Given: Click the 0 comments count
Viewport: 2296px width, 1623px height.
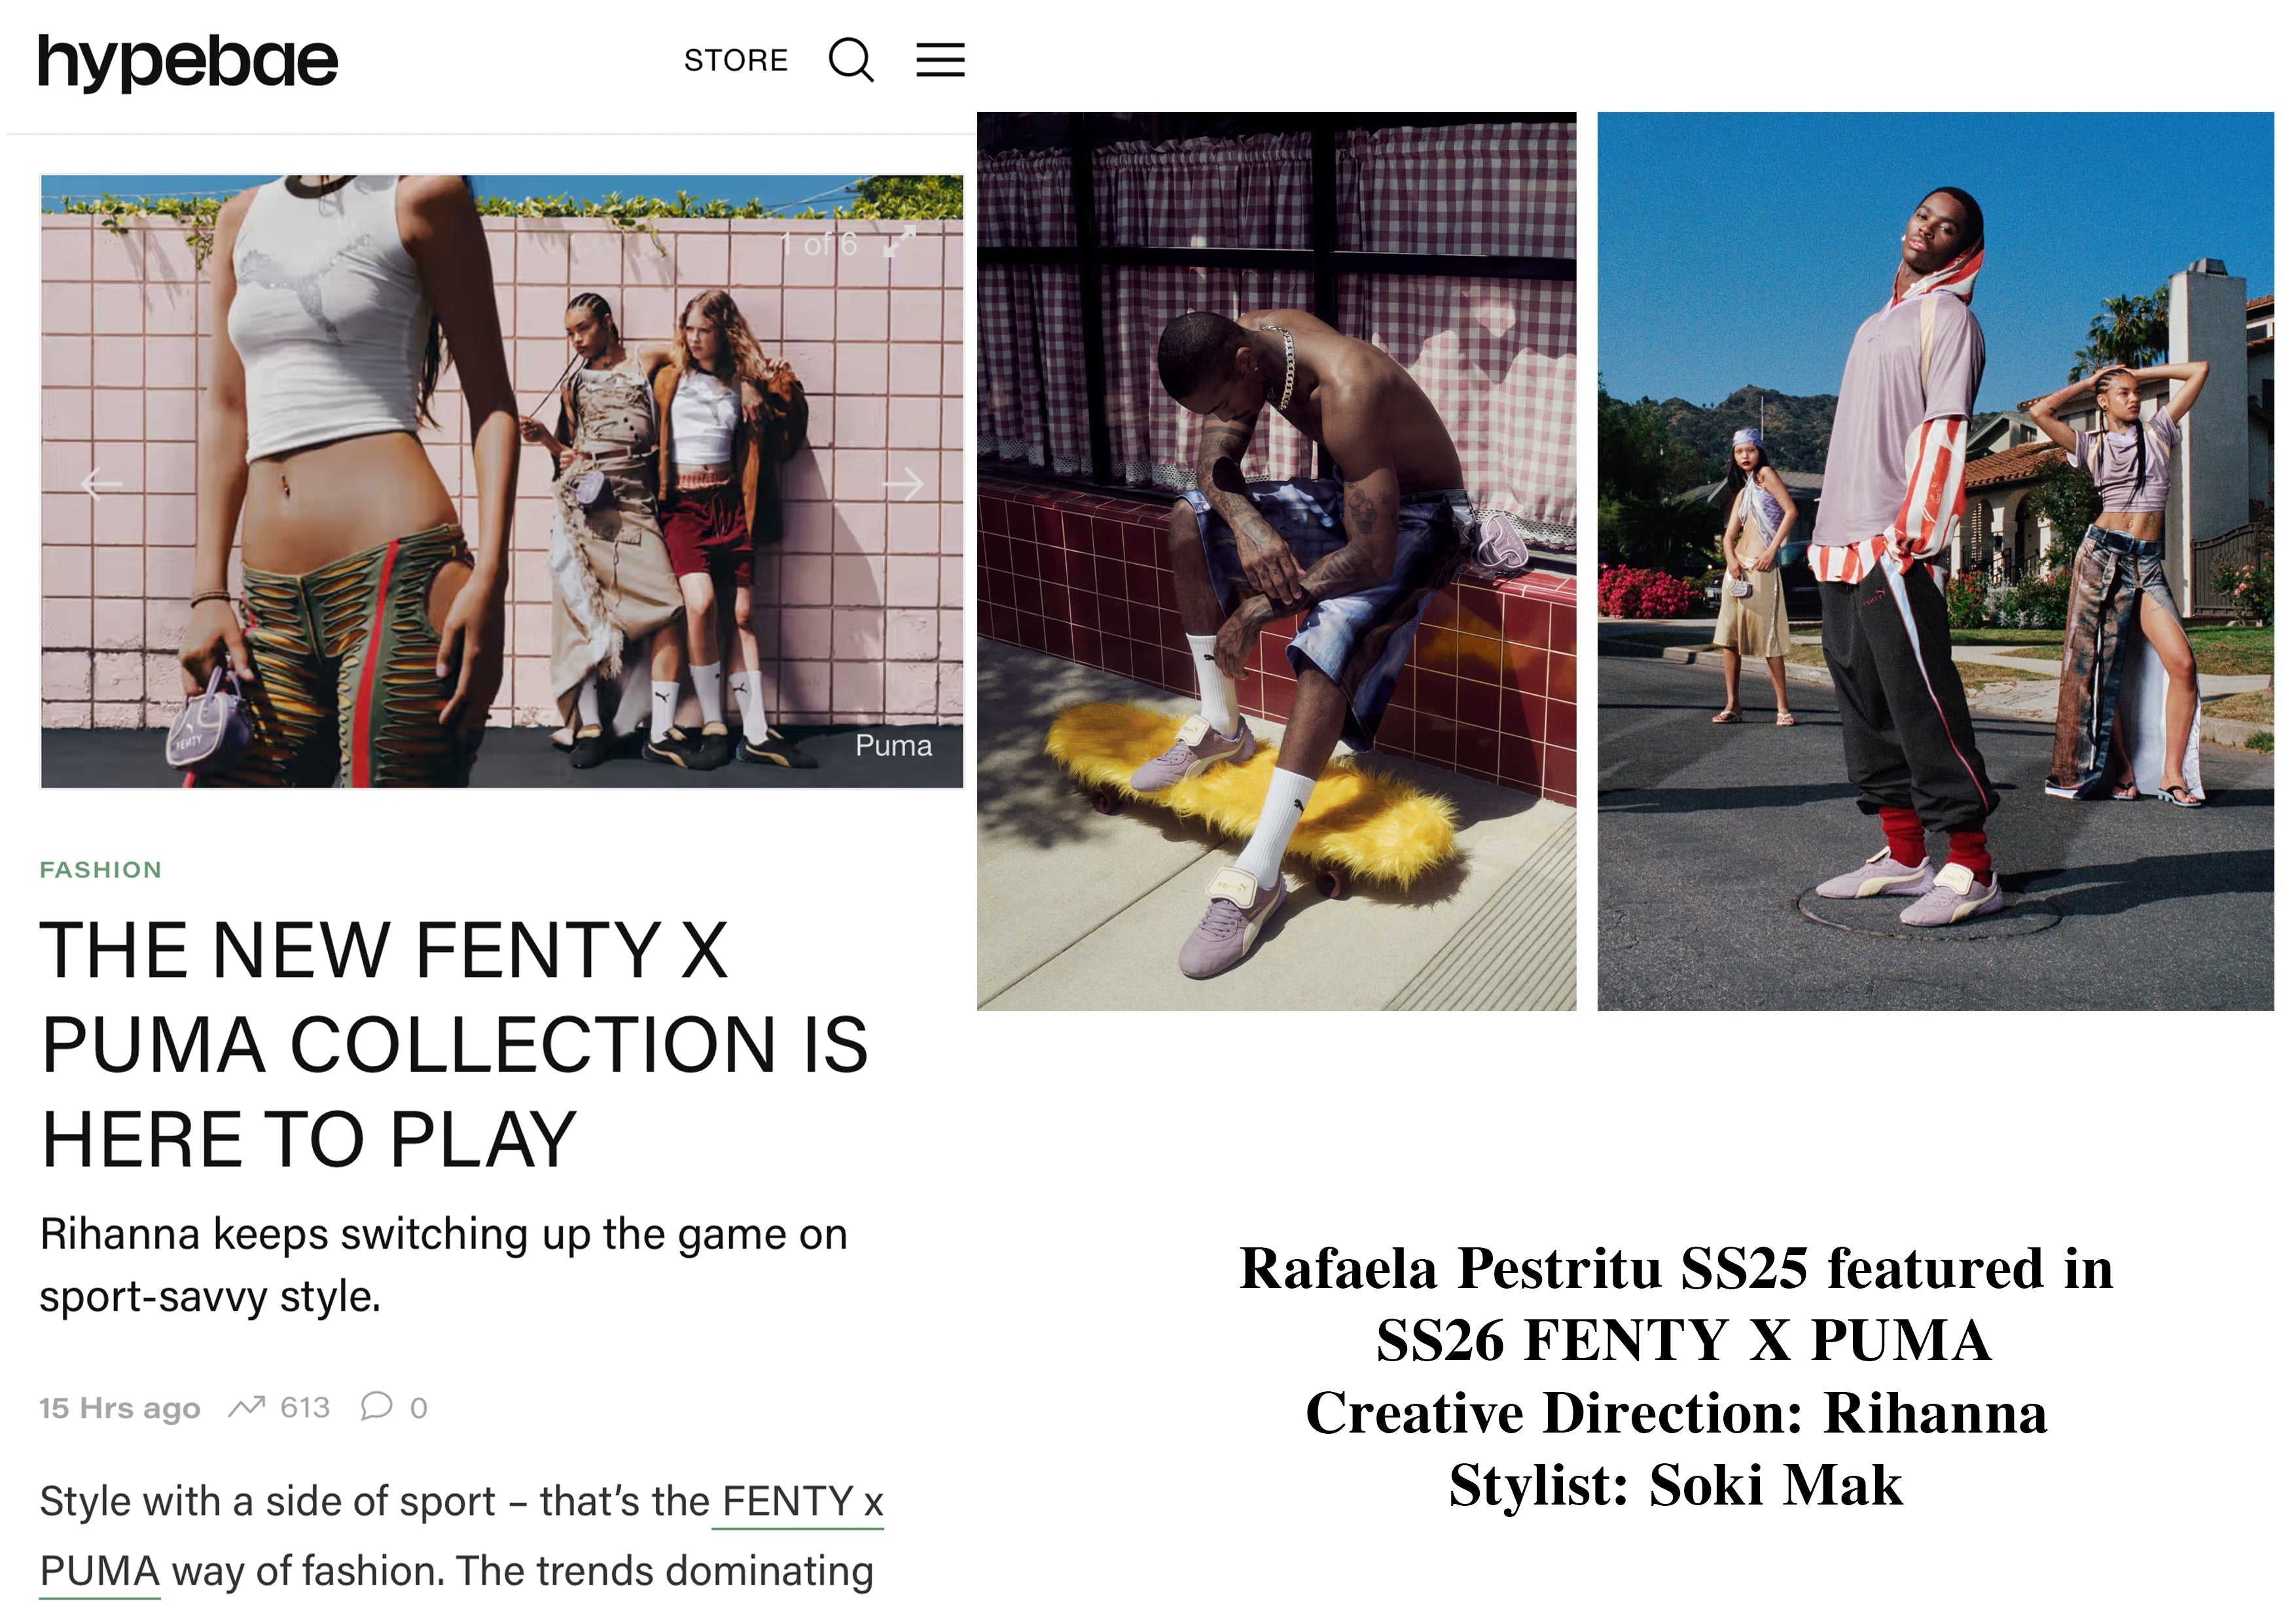Looking at the screenshot, I should click(419, 1408).
